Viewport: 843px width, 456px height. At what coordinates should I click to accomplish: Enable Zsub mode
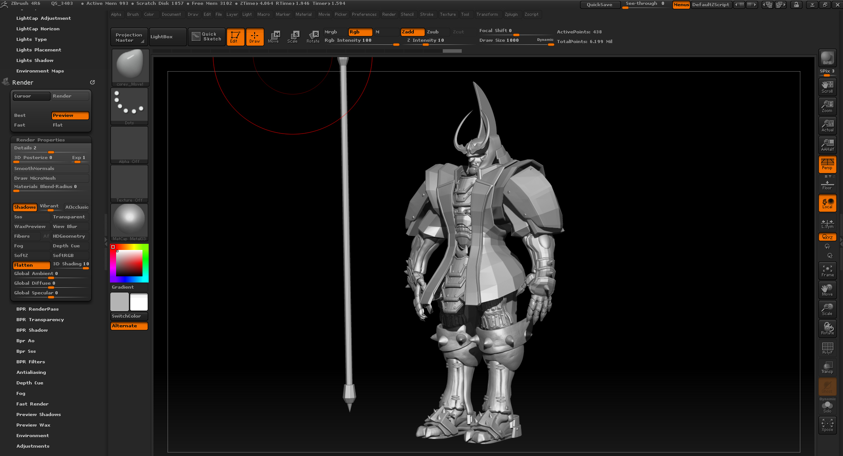pos(437,32)
